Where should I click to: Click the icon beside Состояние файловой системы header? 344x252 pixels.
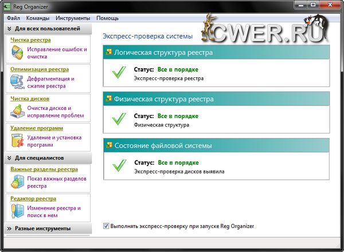pos(108,144)
